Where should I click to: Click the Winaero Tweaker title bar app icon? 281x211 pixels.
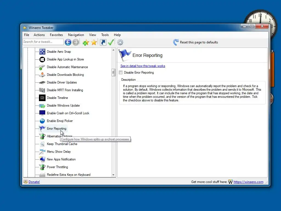point(25,28)
